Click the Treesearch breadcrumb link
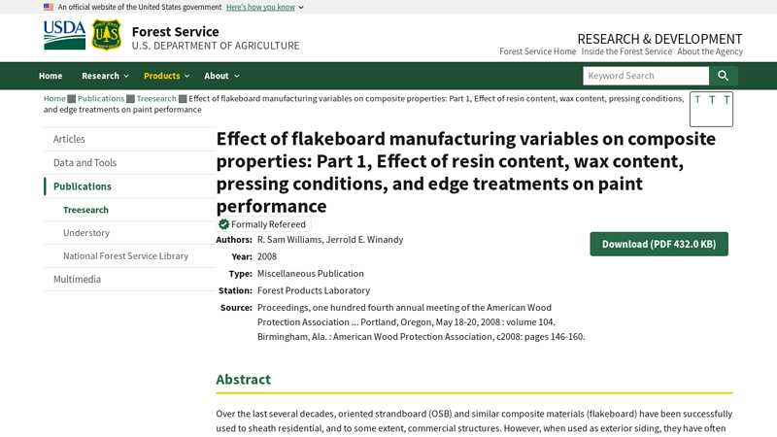 (x=156, y=99)
